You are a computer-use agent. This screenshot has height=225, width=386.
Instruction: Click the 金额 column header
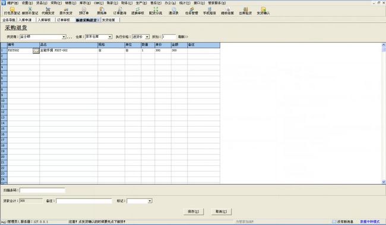point(179,45)
